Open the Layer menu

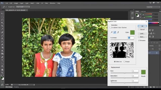pos(22,3)
